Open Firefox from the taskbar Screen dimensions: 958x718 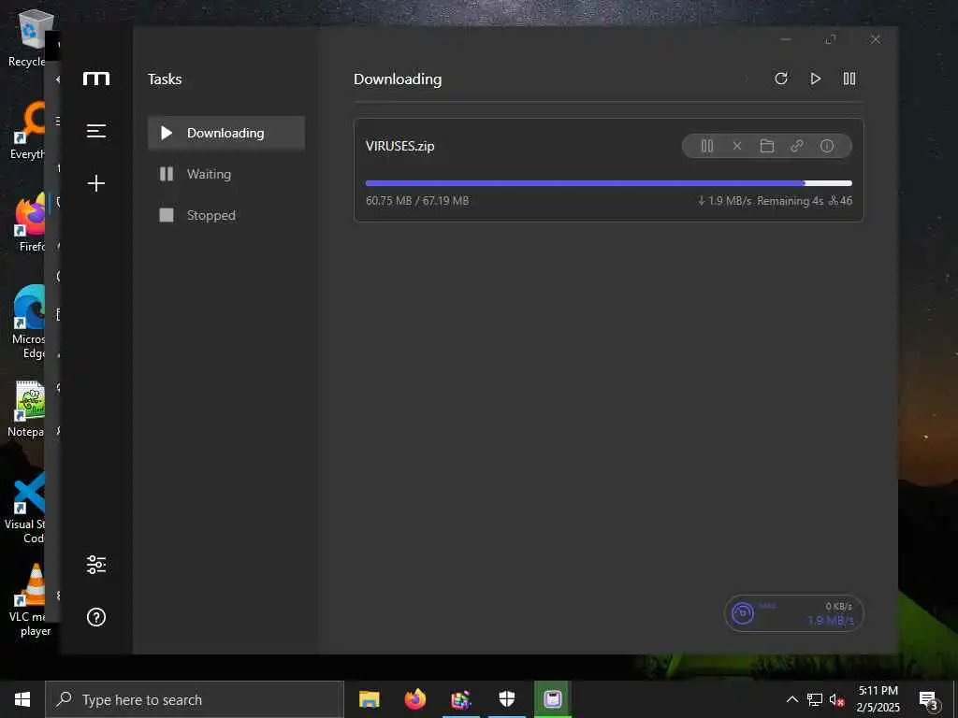click(x=414, y=699)
